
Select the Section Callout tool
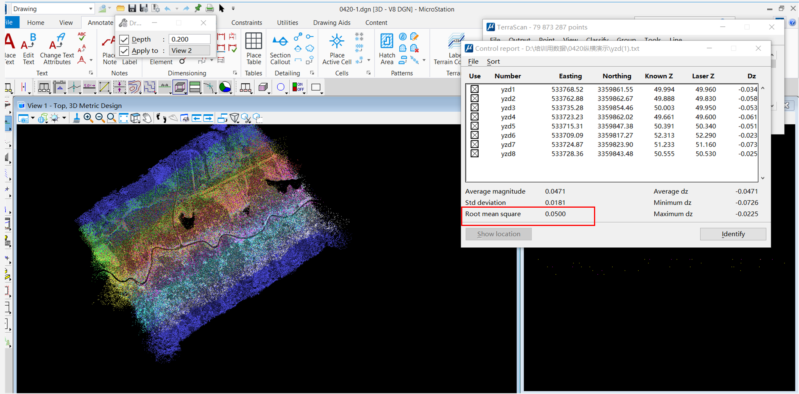280,49
